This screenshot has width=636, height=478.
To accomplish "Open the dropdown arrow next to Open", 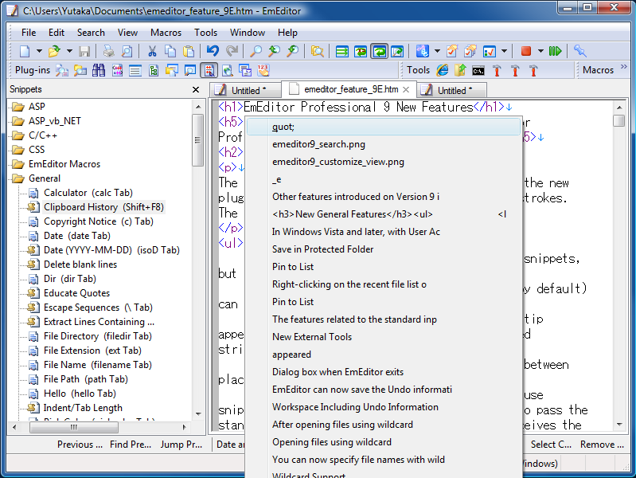I will coord(69,51).
